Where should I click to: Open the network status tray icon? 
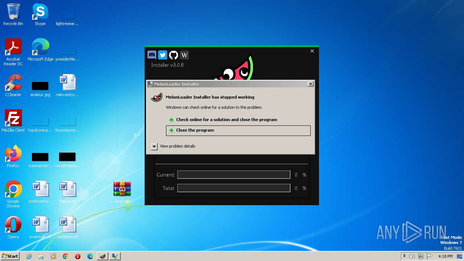click(x=421, y=256)
